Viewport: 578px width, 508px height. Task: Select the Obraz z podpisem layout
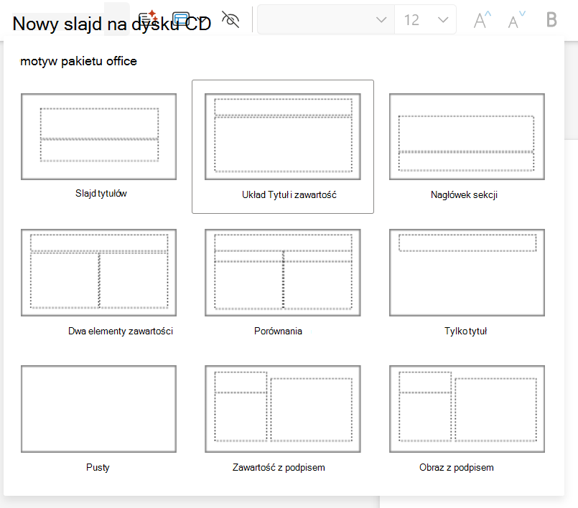[467, 409]
